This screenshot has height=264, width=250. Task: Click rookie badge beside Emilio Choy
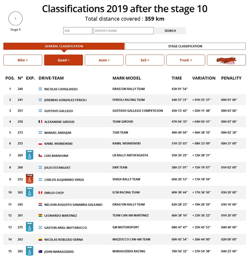click(29, 192)
